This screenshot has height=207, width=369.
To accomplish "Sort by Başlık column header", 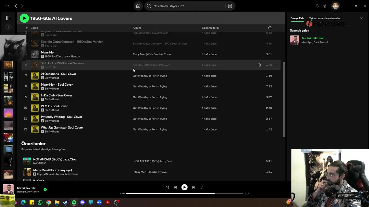I will (34, 28).
